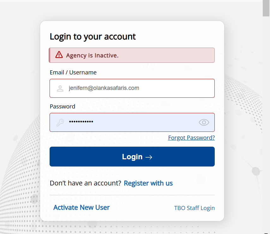Click the Email / Username label
This screenshot has height=234, width=270.
[73, 73]
